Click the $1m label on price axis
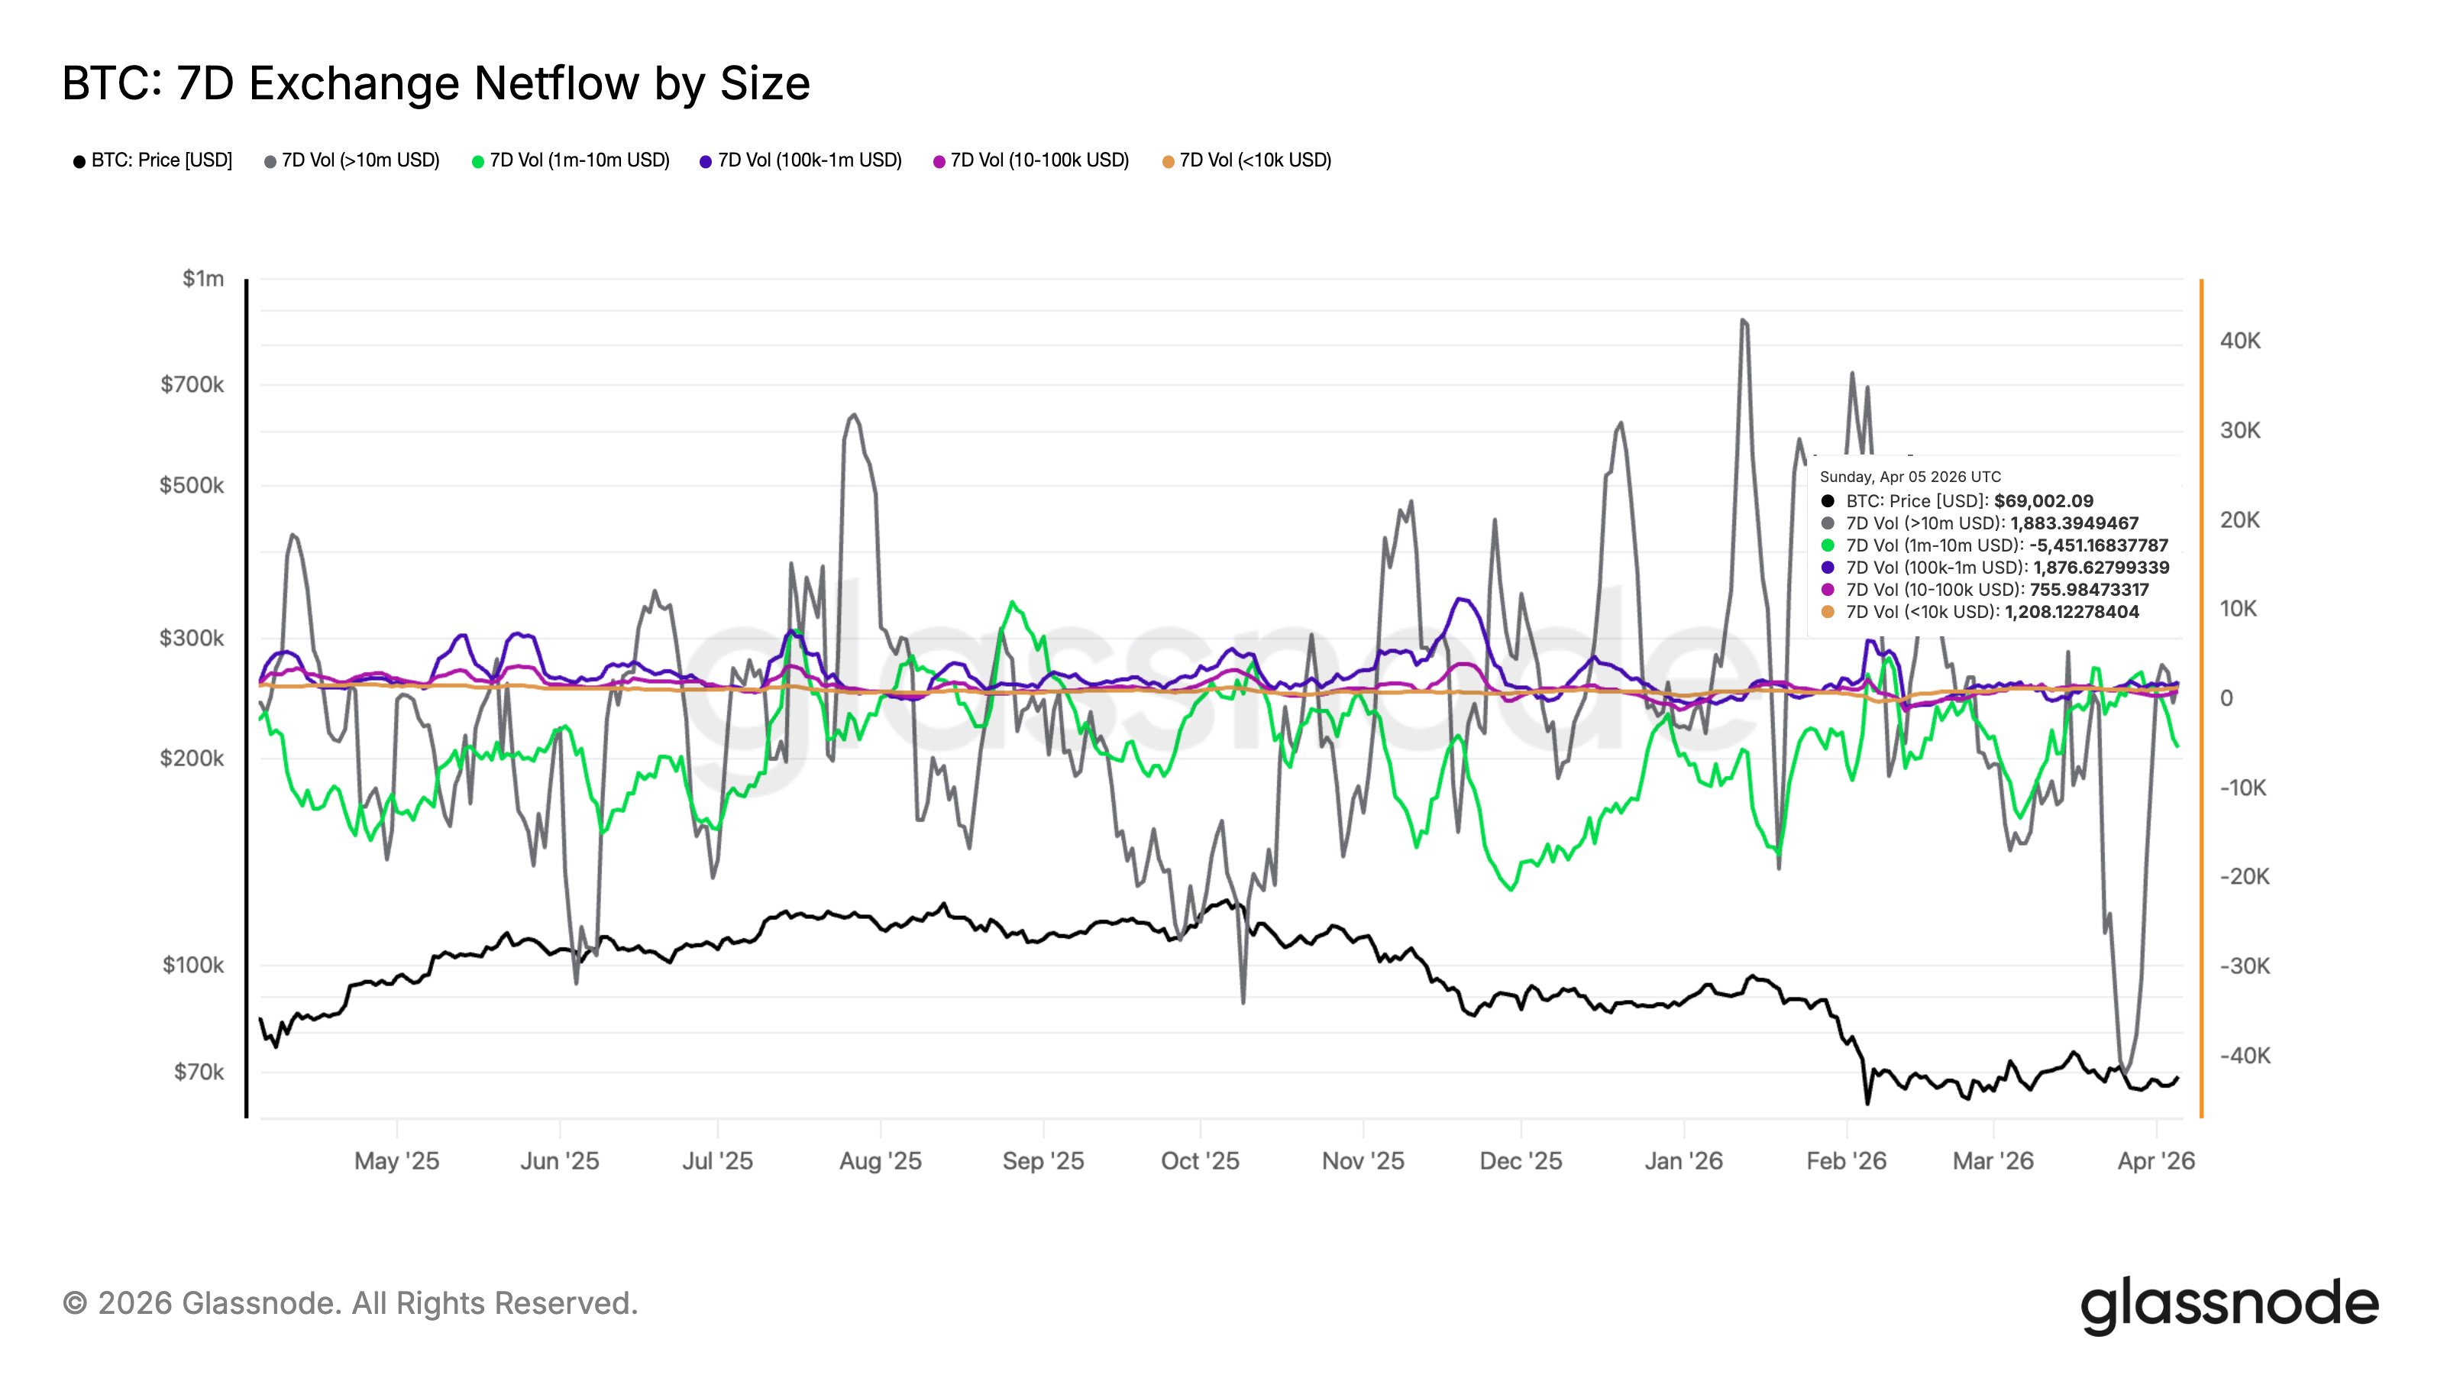The width and height of the screenshot is (2444, 1375). 203,278
